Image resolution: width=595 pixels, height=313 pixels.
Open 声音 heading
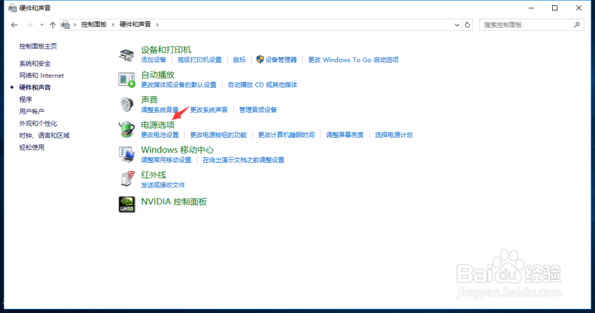[149, 100]
